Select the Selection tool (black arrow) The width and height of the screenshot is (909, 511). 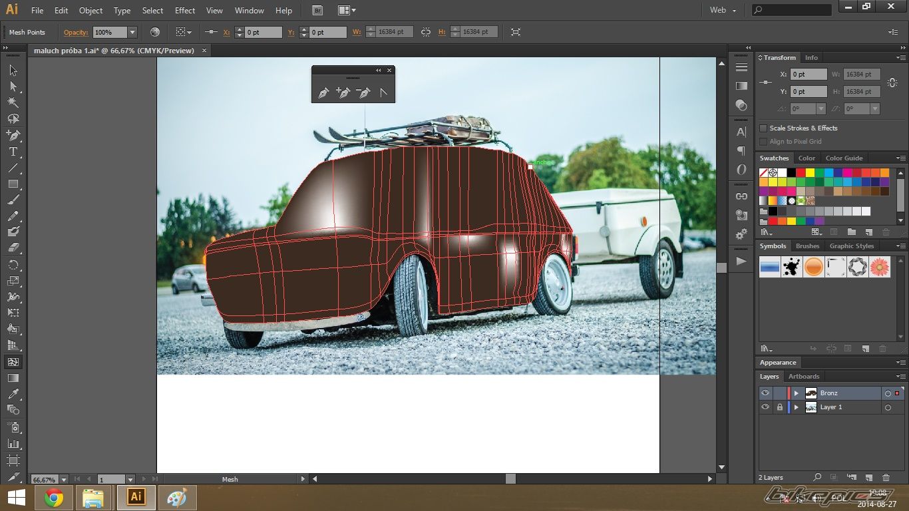pyautogui.click(x=13, y=70)
